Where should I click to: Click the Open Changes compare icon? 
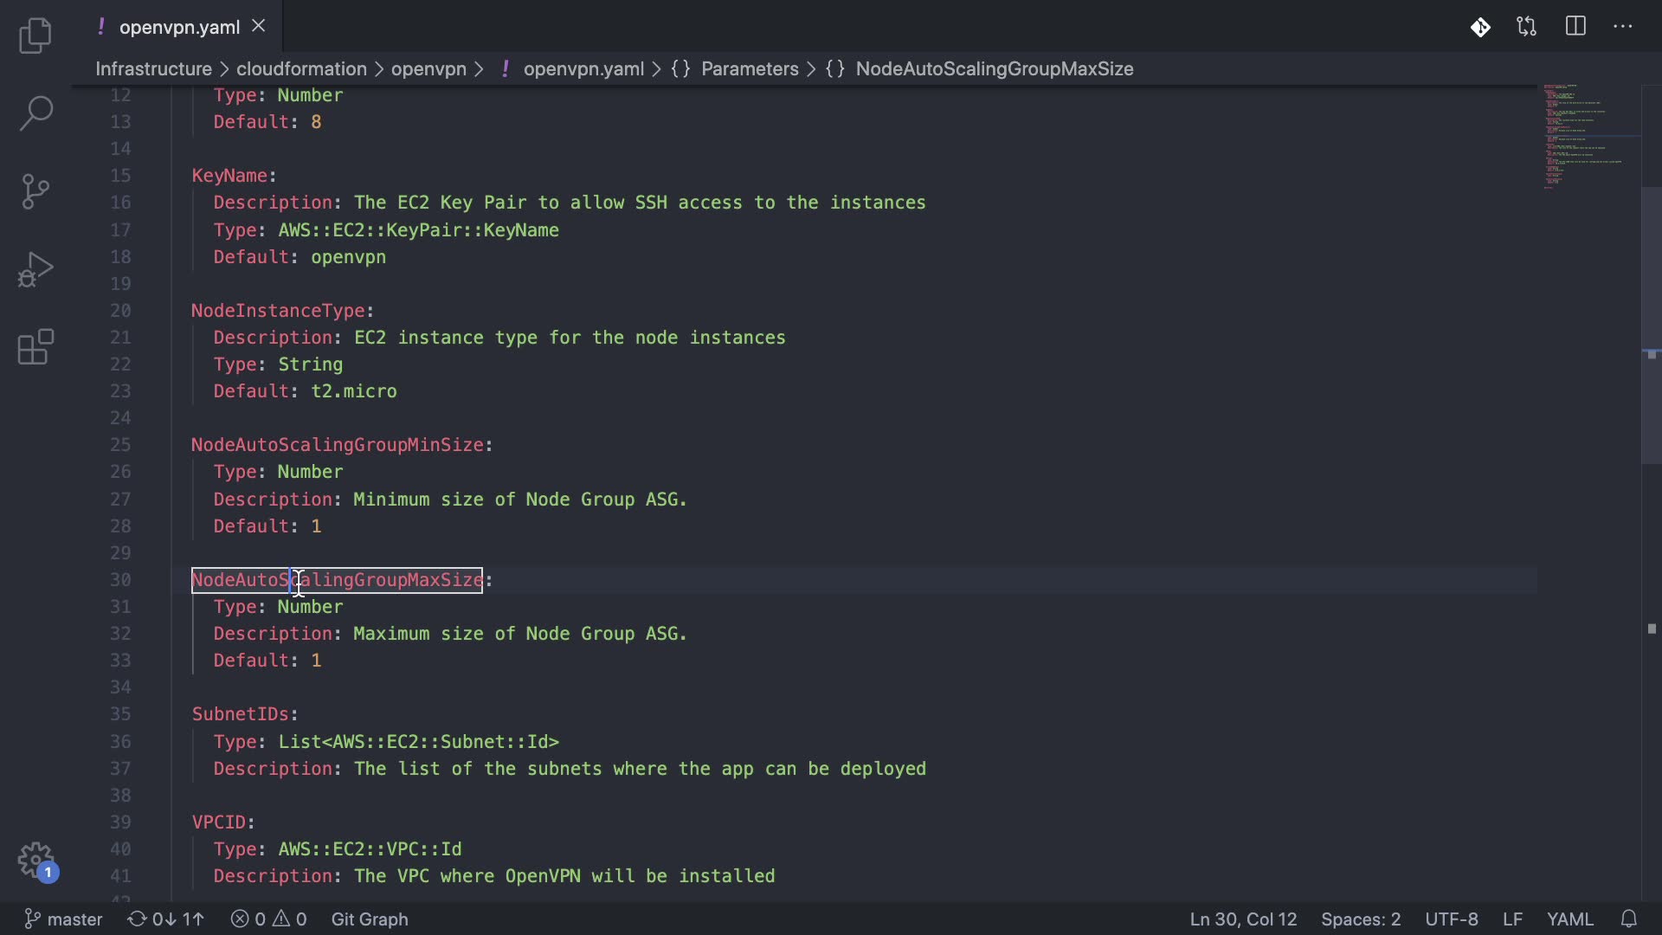(1527, 27)
